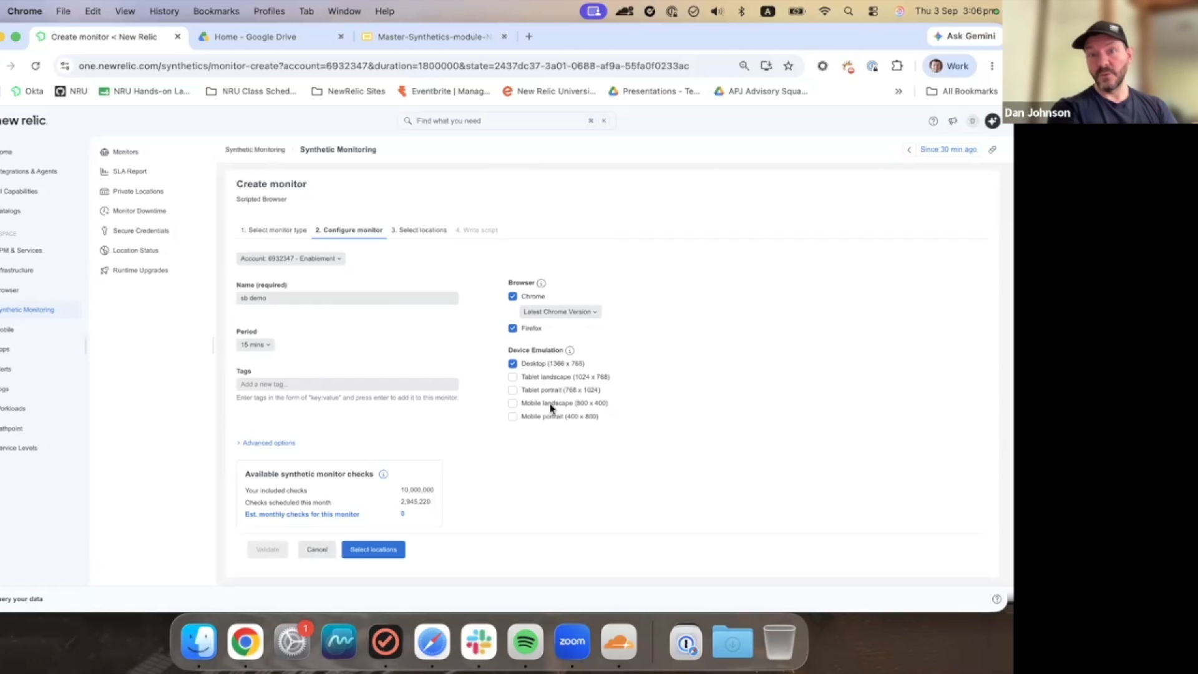Select the Configure monitor step tab
1198x674 pixels.
(349, 230)
